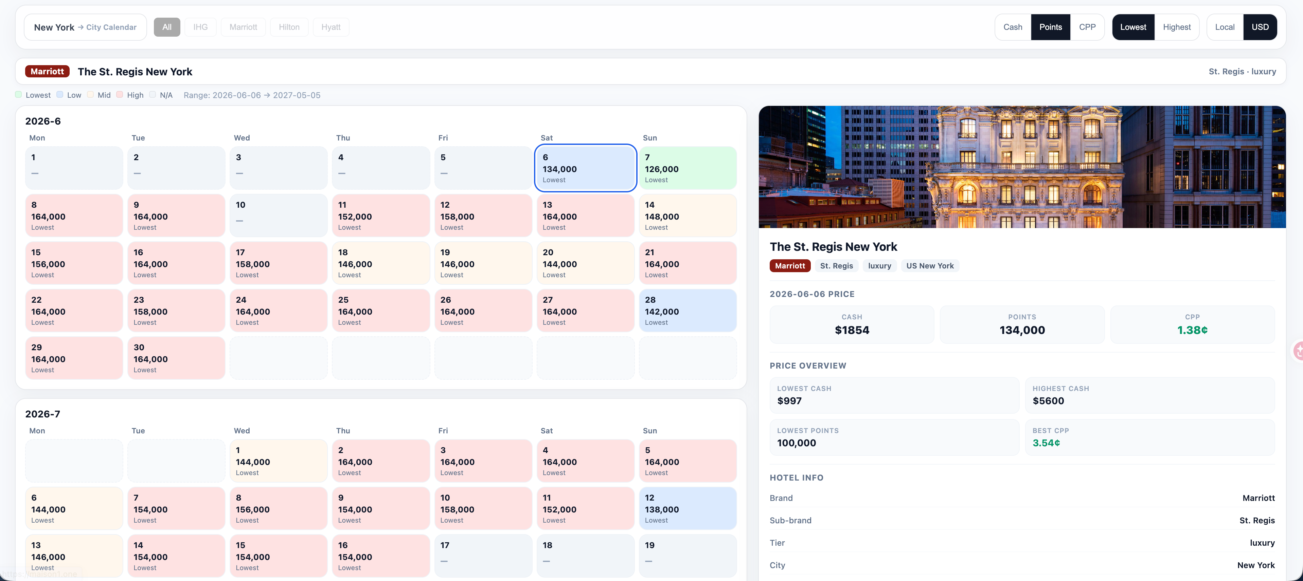
Task: Click the pink High legend swatch
Action: click(x=120, y=94)
